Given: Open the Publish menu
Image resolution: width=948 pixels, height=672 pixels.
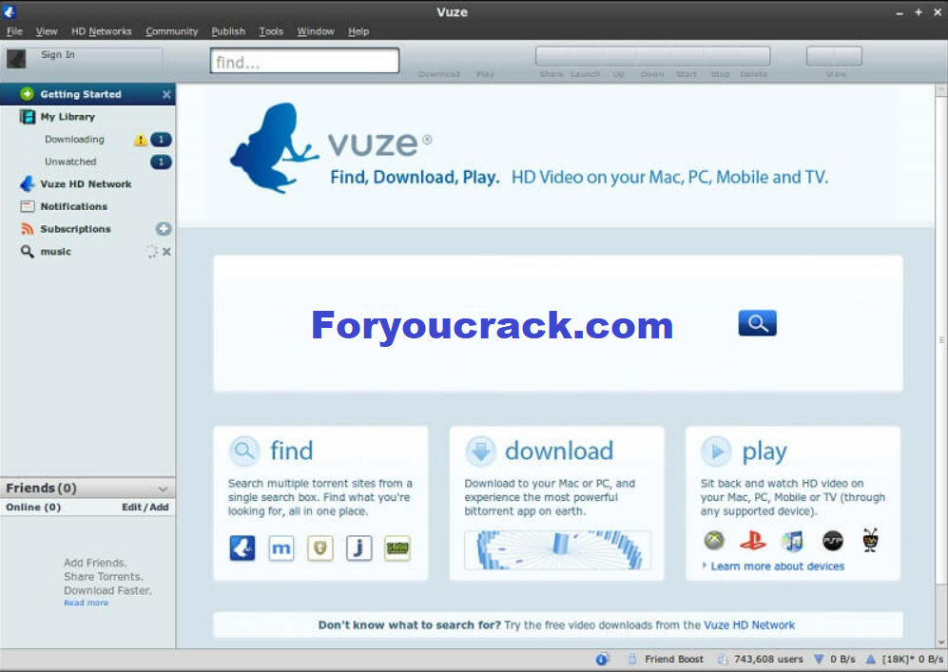Looking at the screenshot, I should click(228, 31).
